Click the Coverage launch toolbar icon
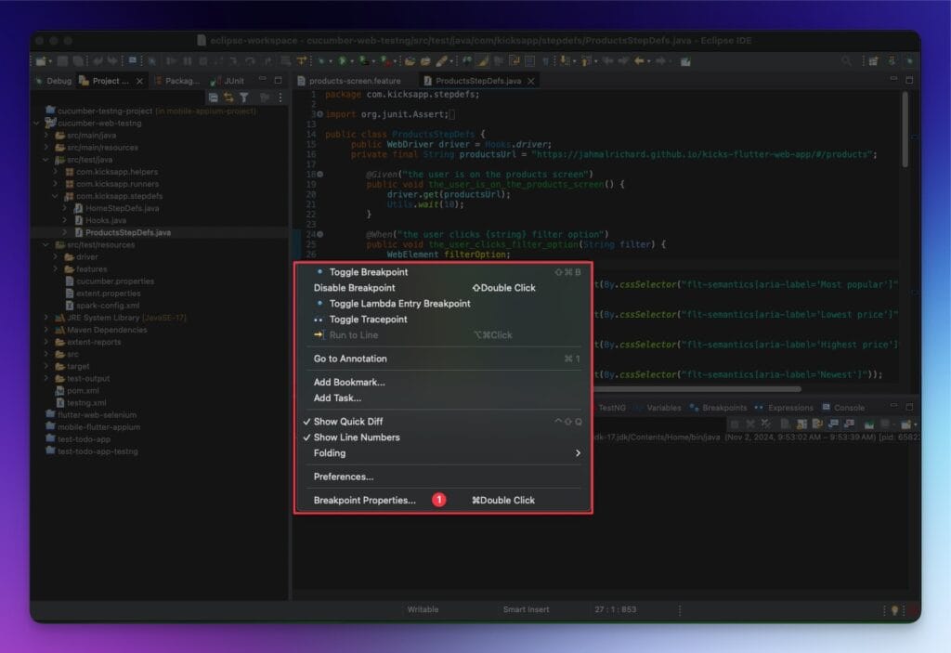The width and height of the screenshot is (951, 653). pos(363,60)
